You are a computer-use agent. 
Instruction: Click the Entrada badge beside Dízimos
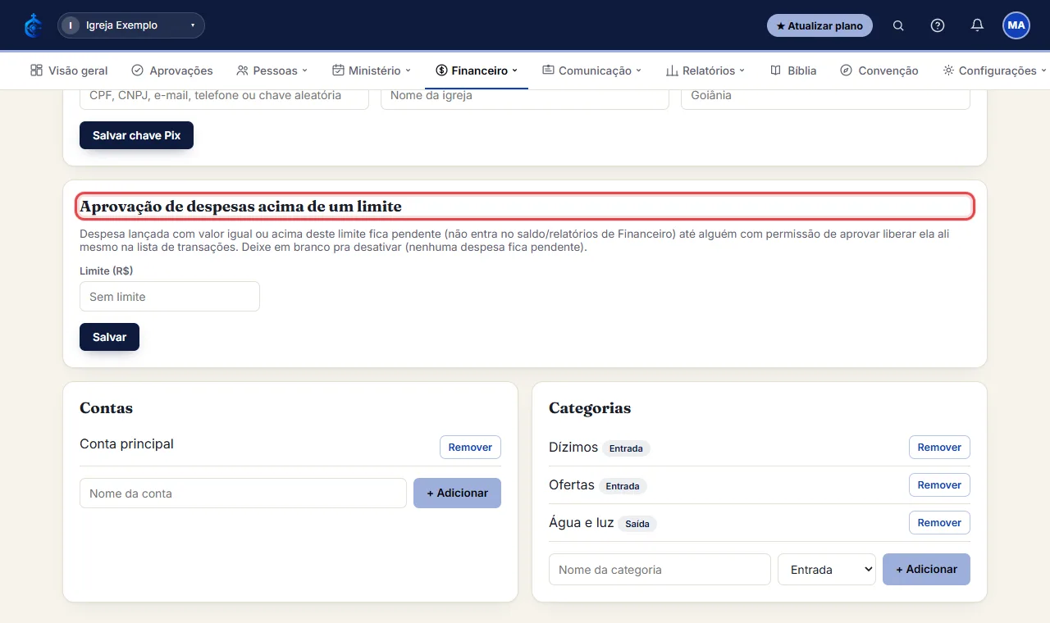tap(626, 448)
